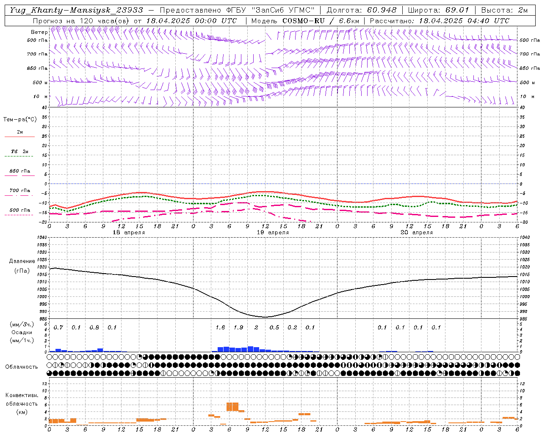This screenshot has width=542, height=433.
Task: Click the Широта: 69.01 value in header
Action: pyautogui.click(x=439, y=10)
